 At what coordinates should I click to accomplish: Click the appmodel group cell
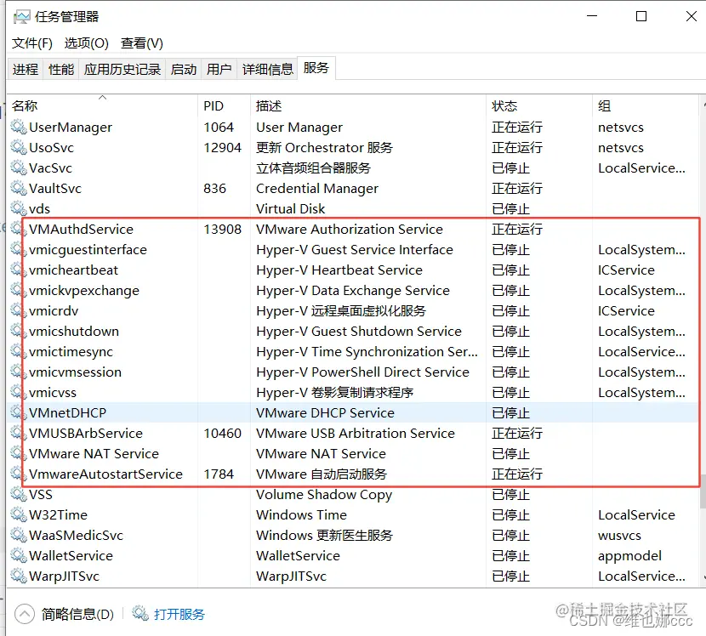pos(629,556)
